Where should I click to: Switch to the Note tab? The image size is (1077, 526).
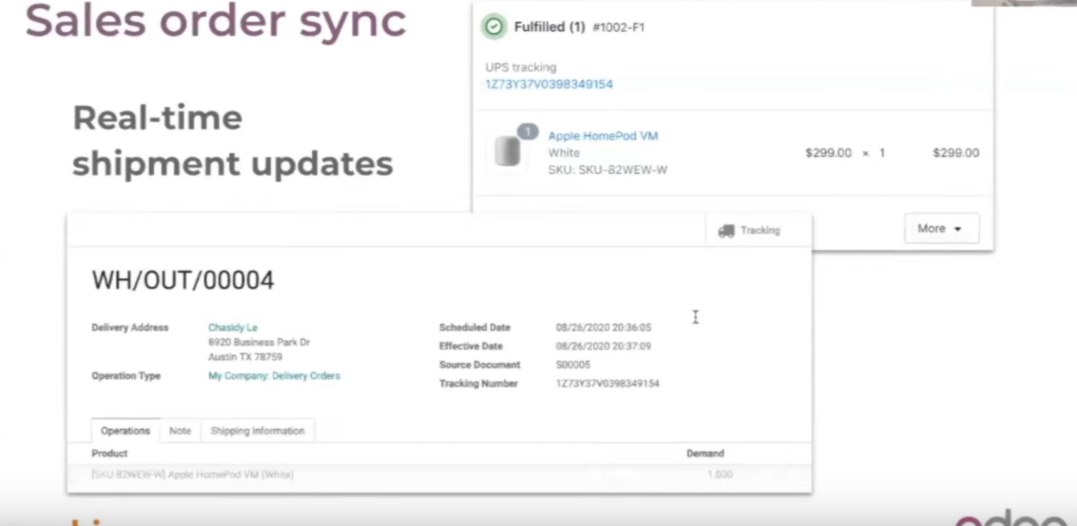coord(180,431)
